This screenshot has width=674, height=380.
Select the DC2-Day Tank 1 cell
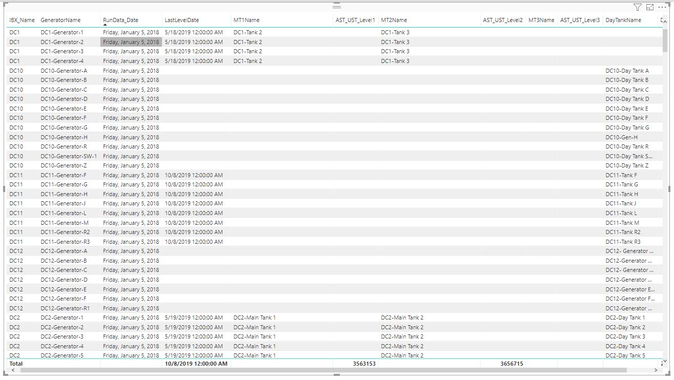(x=625, y=318)
